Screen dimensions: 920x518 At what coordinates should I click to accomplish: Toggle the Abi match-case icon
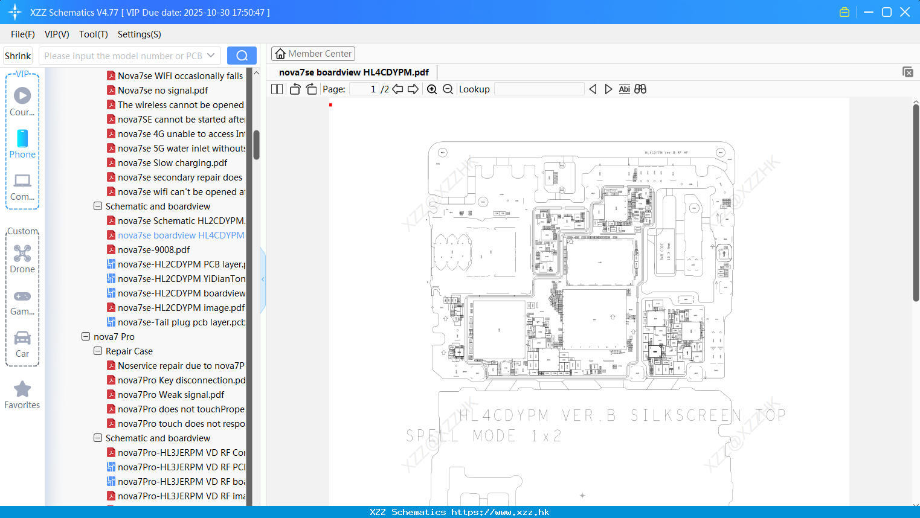(624, 89)
